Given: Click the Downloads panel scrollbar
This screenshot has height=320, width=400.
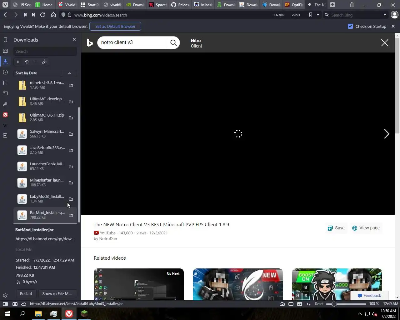Looking at the screenshot, I should [x=79, y=164].
